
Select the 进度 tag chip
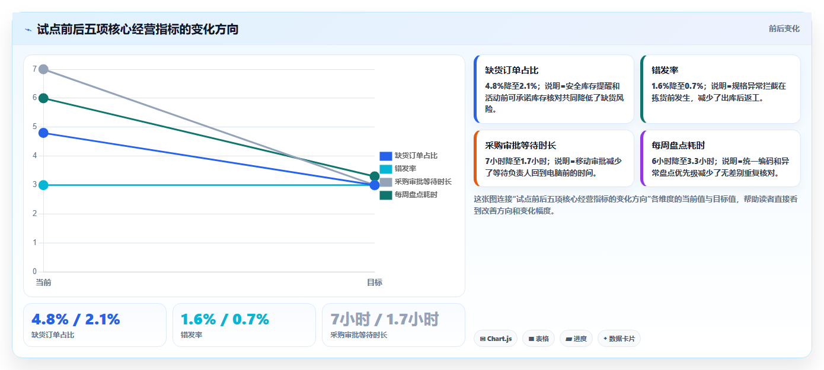576,339
